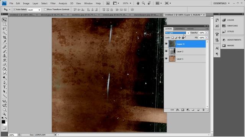Link layers icon in Layers panel
This screenshot has height=137, width=245.
(172, 110)
